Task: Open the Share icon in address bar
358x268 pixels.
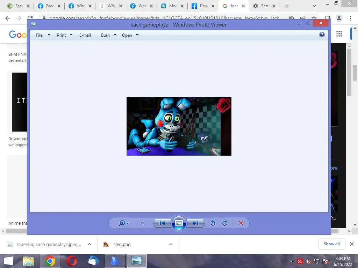Action: pos(303,18)
